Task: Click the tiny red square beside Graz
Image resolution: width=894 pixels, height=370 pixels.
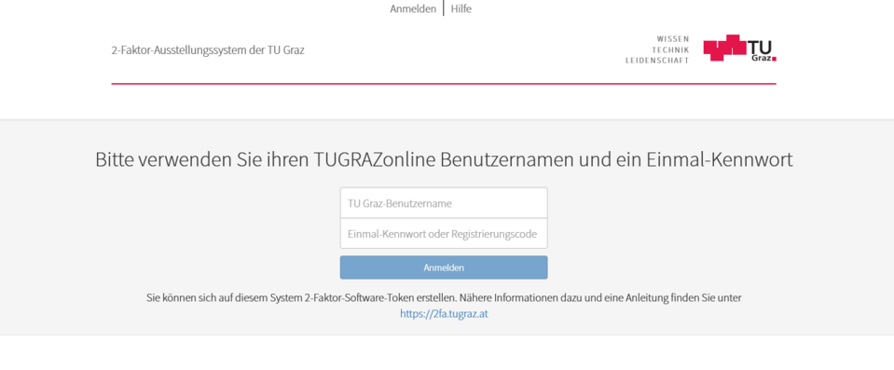Action: 775,59
